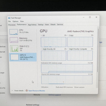Open the Services tab
Screen dimensions: 106x106
60,24
